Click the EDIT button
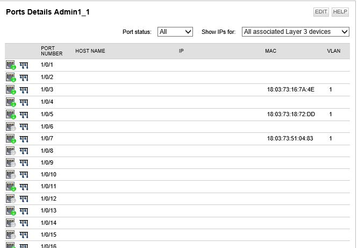358x248 pixels. click(321, 12)
